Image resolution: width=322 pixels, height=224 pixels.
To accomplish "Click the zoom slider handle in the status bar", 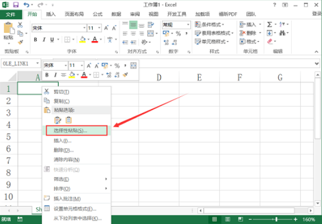I will (276, 220).
